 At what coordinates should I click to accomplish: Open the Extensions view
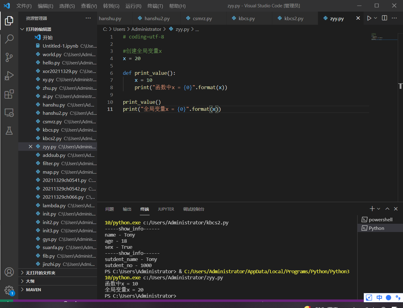coord(9,94)
